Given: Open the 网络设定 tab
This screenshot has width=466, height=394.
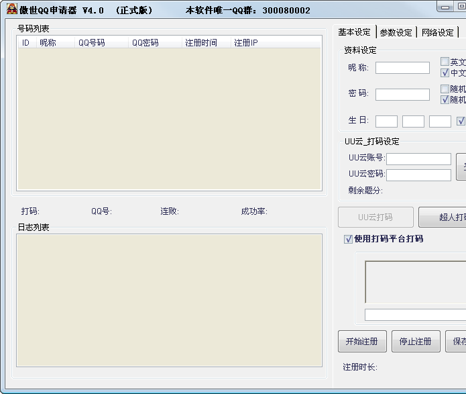Looking at the screenshot, I should coord(437,32).
